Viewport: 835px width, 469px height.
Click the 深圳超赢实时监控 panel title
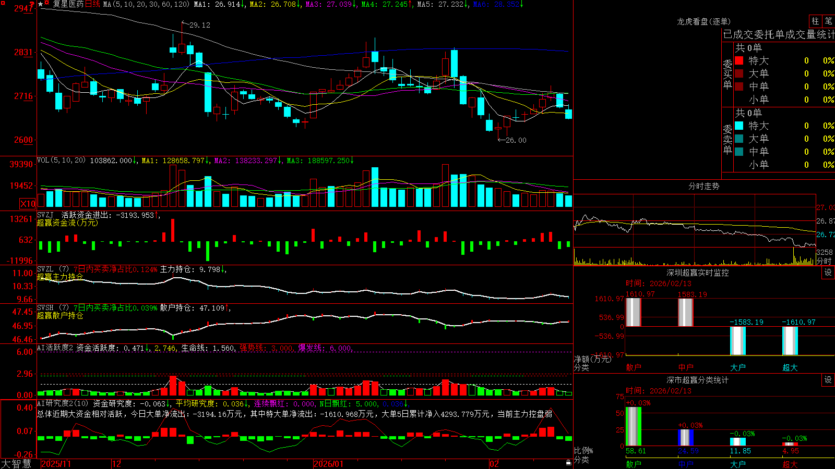click(698, 273)
